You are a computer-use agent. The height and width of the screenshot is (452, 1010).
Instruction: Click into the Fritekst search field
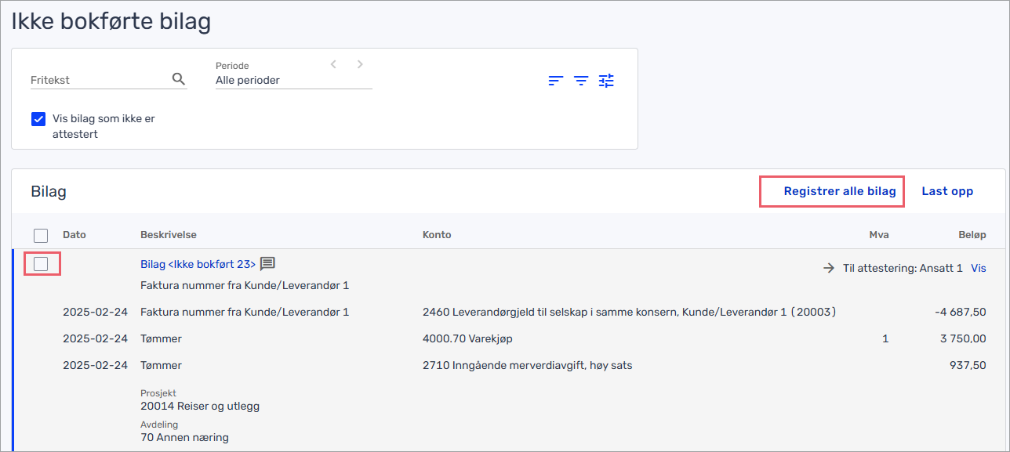coord(98,80)
